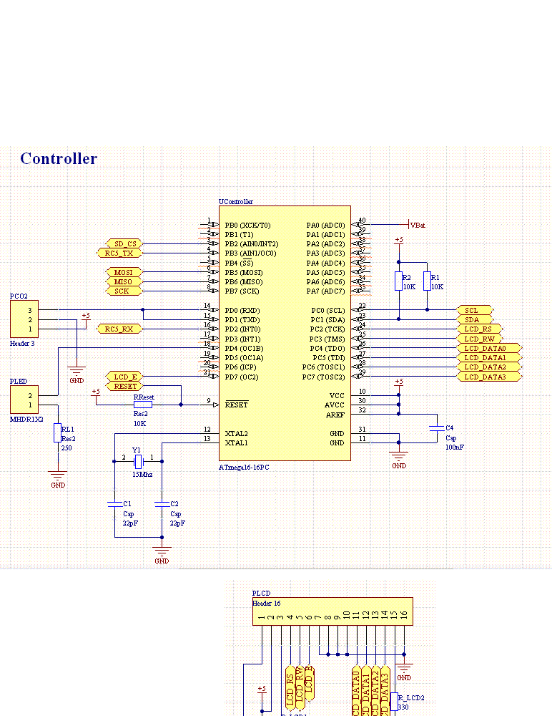Screen dimensions: 552x716
Task: Select the Controller sheet title
Action: click(x=59, y=158)
